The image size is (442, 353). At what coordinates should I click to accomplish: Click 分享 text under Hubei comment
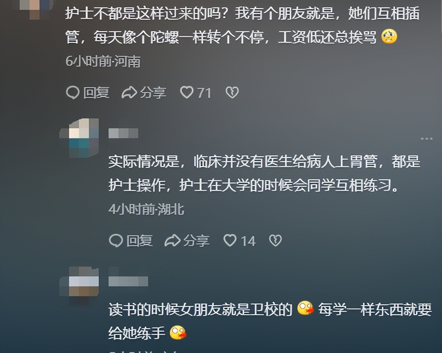[196, 241]
